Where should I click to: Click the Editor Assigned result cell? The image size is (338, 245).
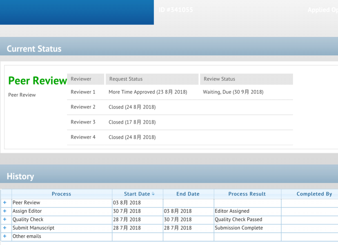pyautogui.click(x=232, y=211)
